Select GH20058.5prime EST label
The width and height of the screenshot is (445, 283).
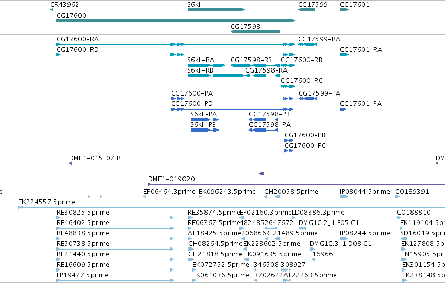click(291, 192)
